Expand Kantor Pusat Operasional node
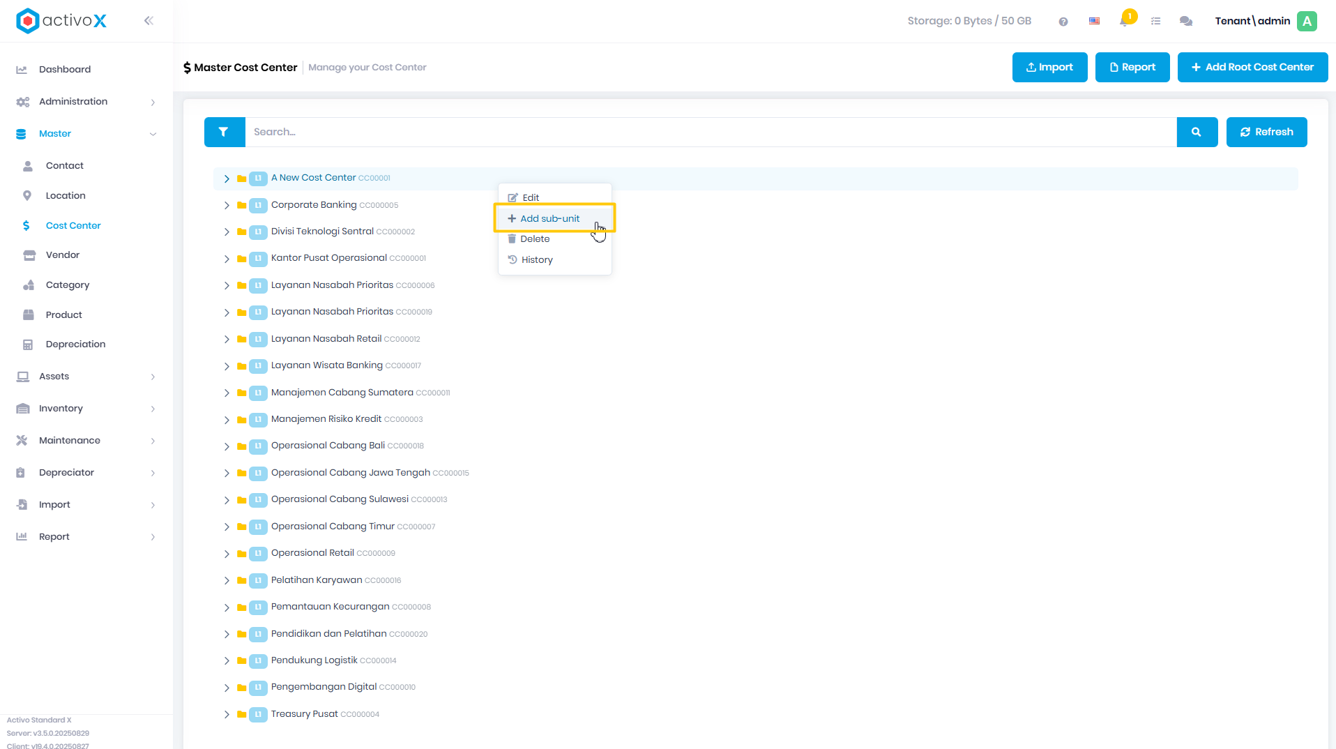1336x749 pixels. pos(227,259)
